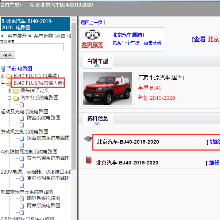
Task: Focus the 菜单搜索 input field
Action: (x=32, y=48)
